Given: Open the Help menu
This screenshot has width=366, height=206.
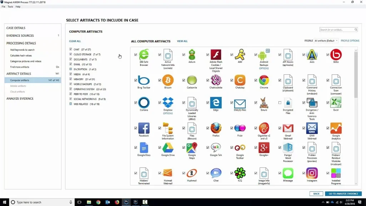Looking at the screenshot, I should pyautogui.click(x=18, y=6).
